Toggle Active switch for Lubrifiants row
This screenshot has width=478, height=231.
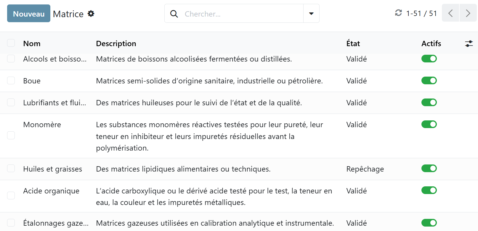pyautogui.click(x=429, y=102)
